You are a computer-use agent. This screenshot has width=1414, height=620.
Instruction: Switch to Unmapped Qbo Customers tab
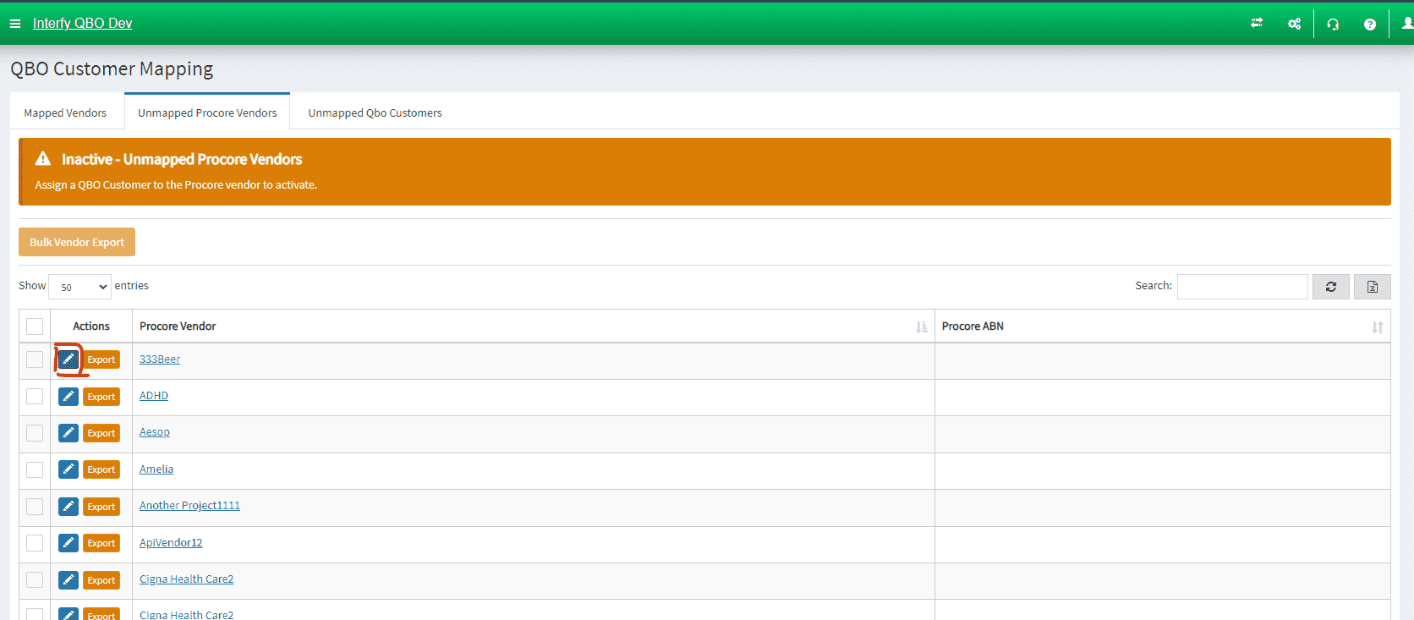point(375,112)
